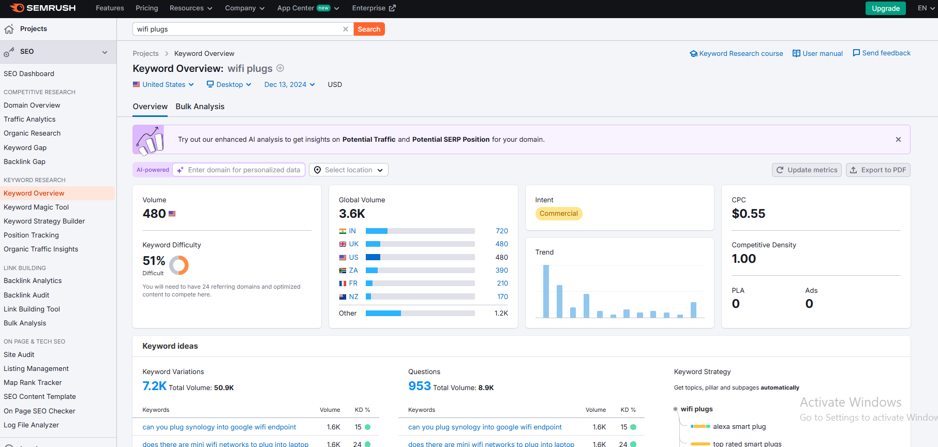
Task: Open the App Center dropdown
Action: pyautogui.click(x=308, y=8)
